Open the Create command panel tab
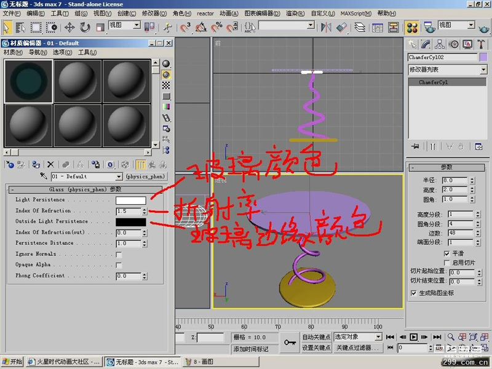 pos(412,44)
